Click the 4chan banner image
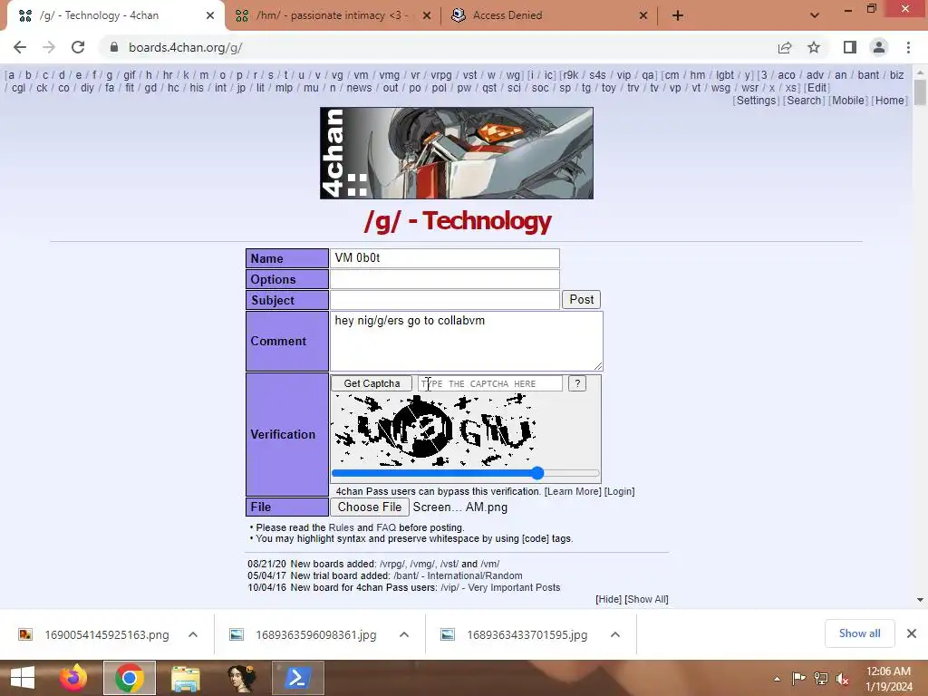This screenshot has width=928, height=696. click(457, 152)
